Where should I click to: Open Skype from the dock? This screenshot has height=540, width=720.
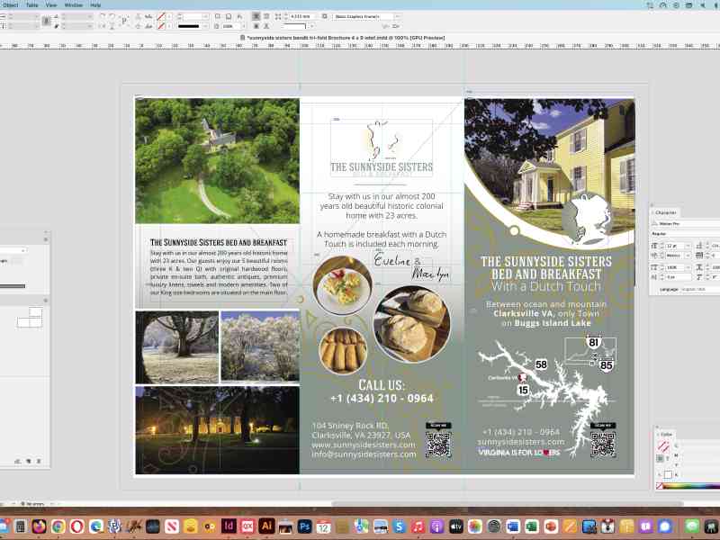pos(399,526)
